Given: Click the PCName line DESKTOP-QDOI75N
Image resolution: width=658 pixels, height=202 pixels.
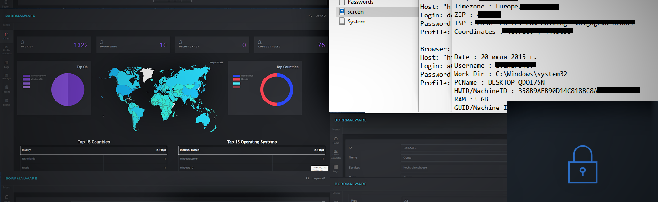Looking at the screenshot, I should pos(499,82).
